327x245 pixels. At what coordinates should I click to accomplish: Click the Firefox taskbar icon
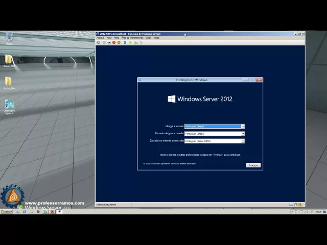(x=52, y=212)
